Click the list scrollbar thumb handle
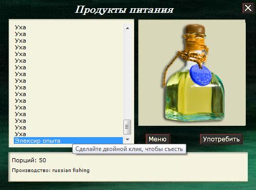256x190 pixels. [x=127, y=127]
